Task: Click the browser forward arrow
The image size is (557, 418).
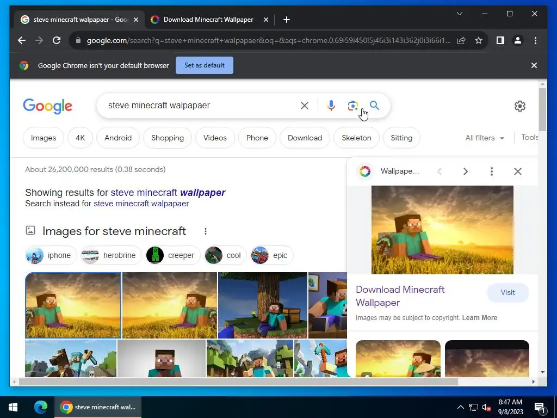Action: (39, 40)
